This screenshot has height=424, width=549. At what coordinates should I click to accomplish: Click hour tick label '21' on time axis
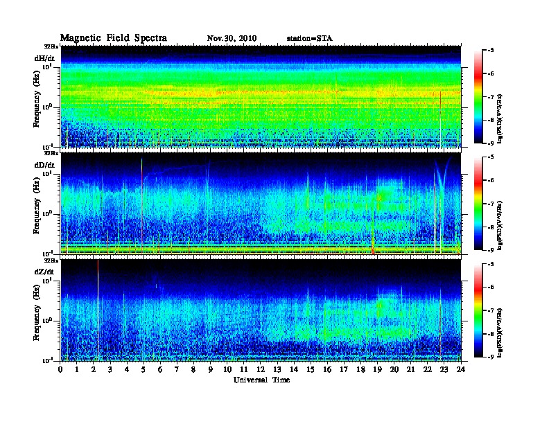point(410,369)
